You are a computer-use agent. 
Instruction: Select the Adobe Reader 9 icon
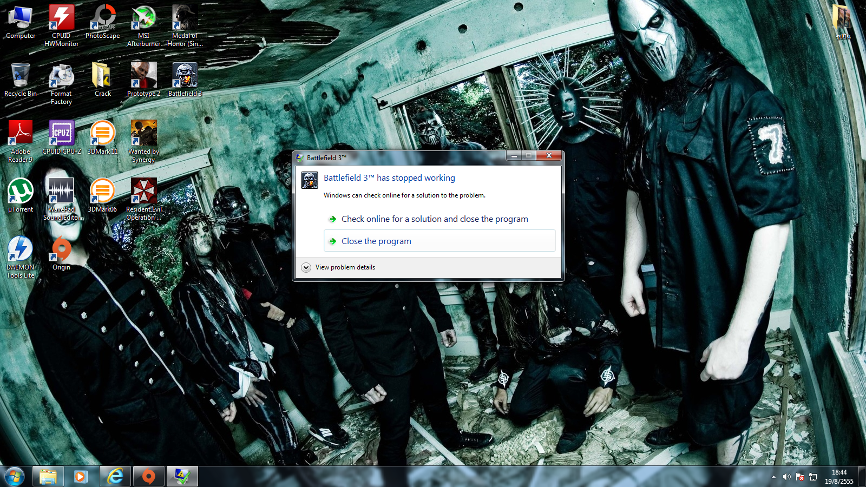pyautogui.click(x=21, y=142)
